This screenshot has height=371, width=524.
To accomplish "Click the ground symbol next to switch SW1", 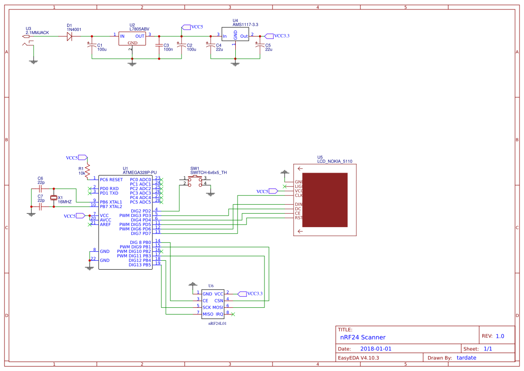I will tap(211, 194).
